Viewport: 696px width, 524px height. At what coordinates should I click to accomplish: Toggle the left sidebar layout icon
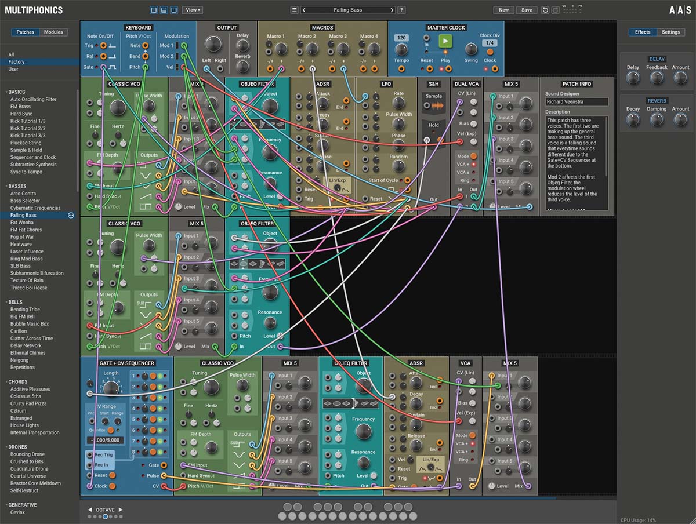tap(154, 10)
